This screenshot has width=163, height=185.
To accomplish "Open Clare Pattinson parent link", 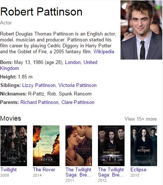I will pos(78,102).
